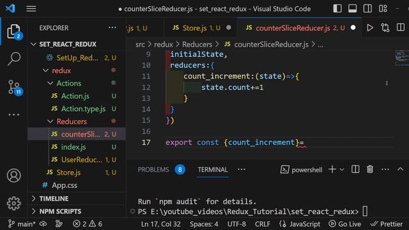
Task: Show more panel tabs ellipsis
Action: (x=242, y=170)
